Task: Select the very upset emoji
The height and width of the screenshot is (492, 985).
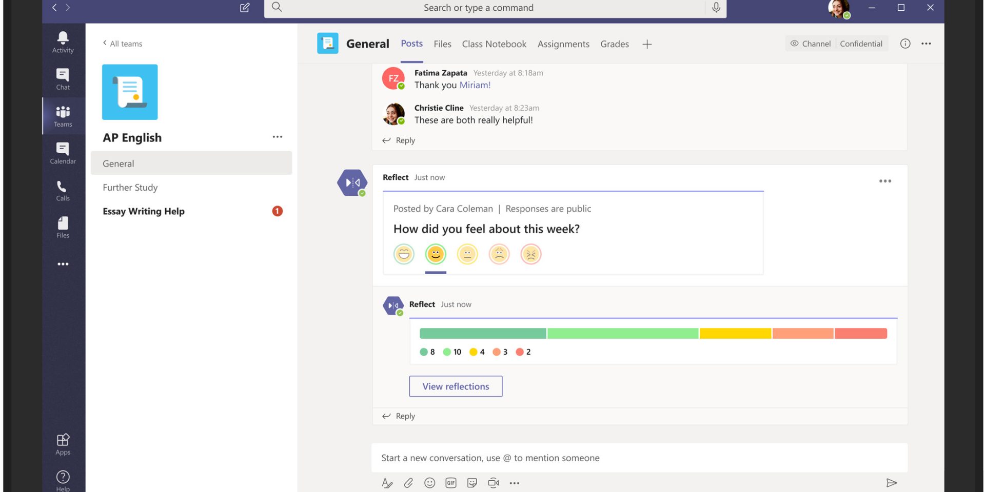Action: (531, 254)
